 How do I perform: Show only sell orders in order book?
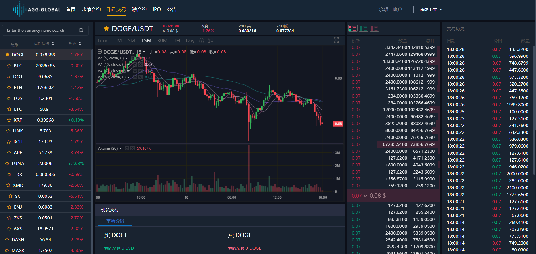[374, 28]
